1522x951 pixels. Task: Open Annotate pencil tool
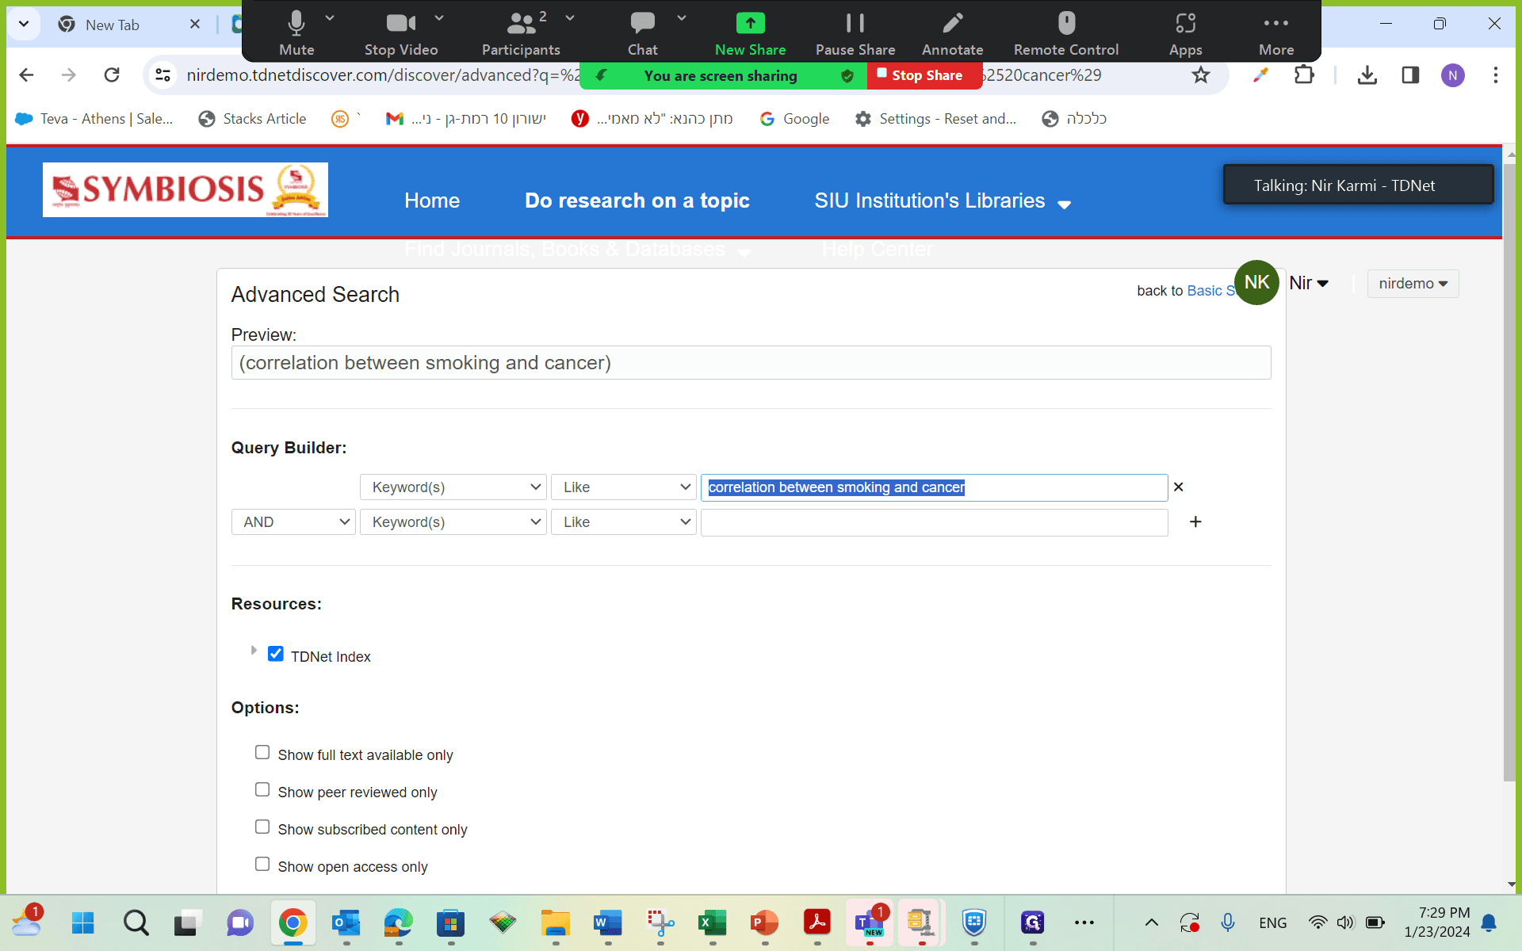(952, 33)
